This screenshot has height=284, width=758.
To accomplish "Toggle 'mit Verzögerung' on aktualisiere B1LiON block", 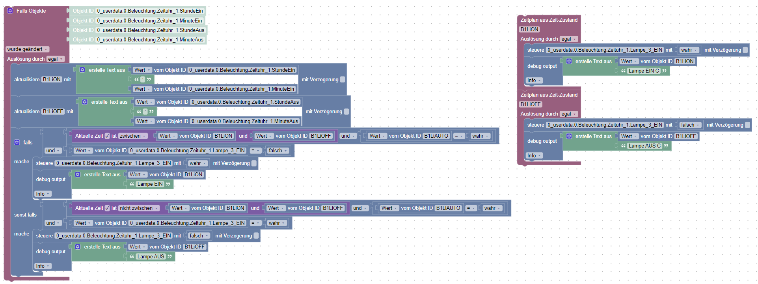I will click(343, 79).
